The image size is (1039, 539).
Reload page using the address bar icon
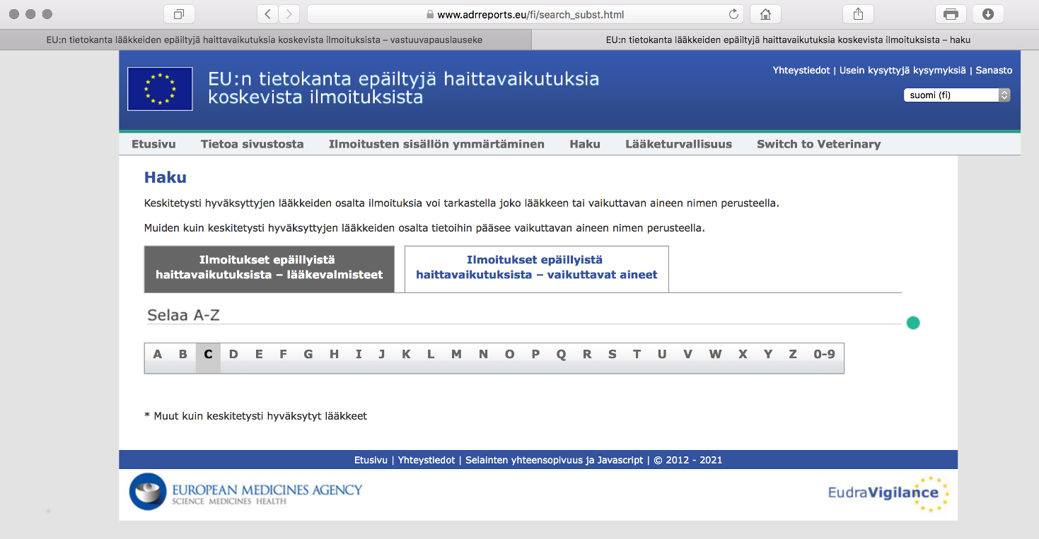[x=733, y=14]
